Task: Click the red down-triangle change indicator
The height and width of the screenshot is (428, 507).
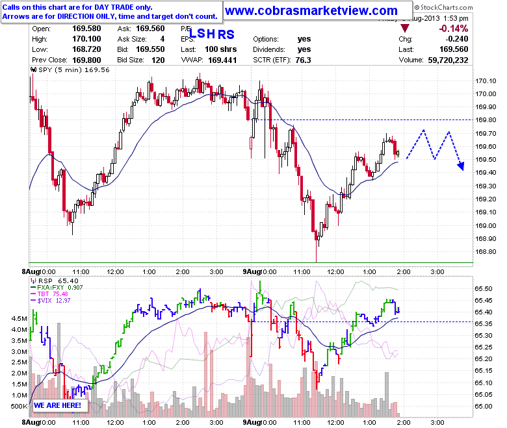Action: tap(404, 28)
